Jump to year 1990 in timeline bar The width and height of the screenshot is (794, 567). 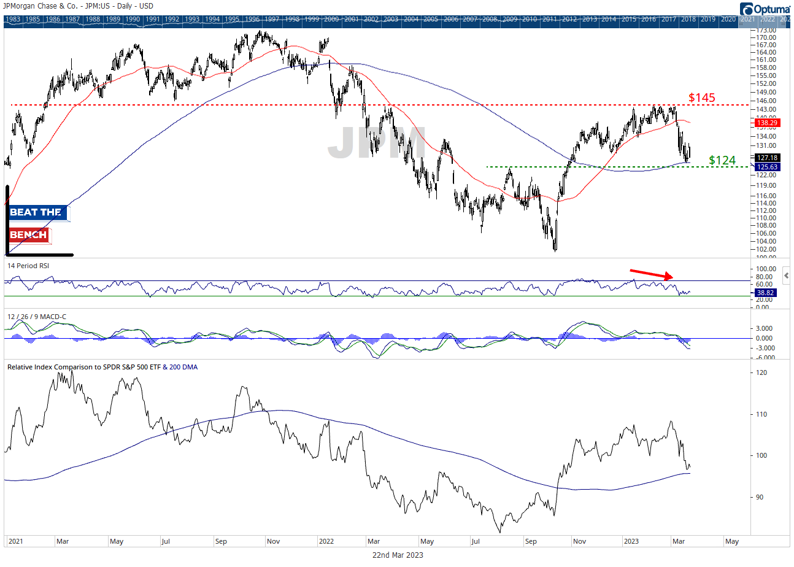pos(133,19)
